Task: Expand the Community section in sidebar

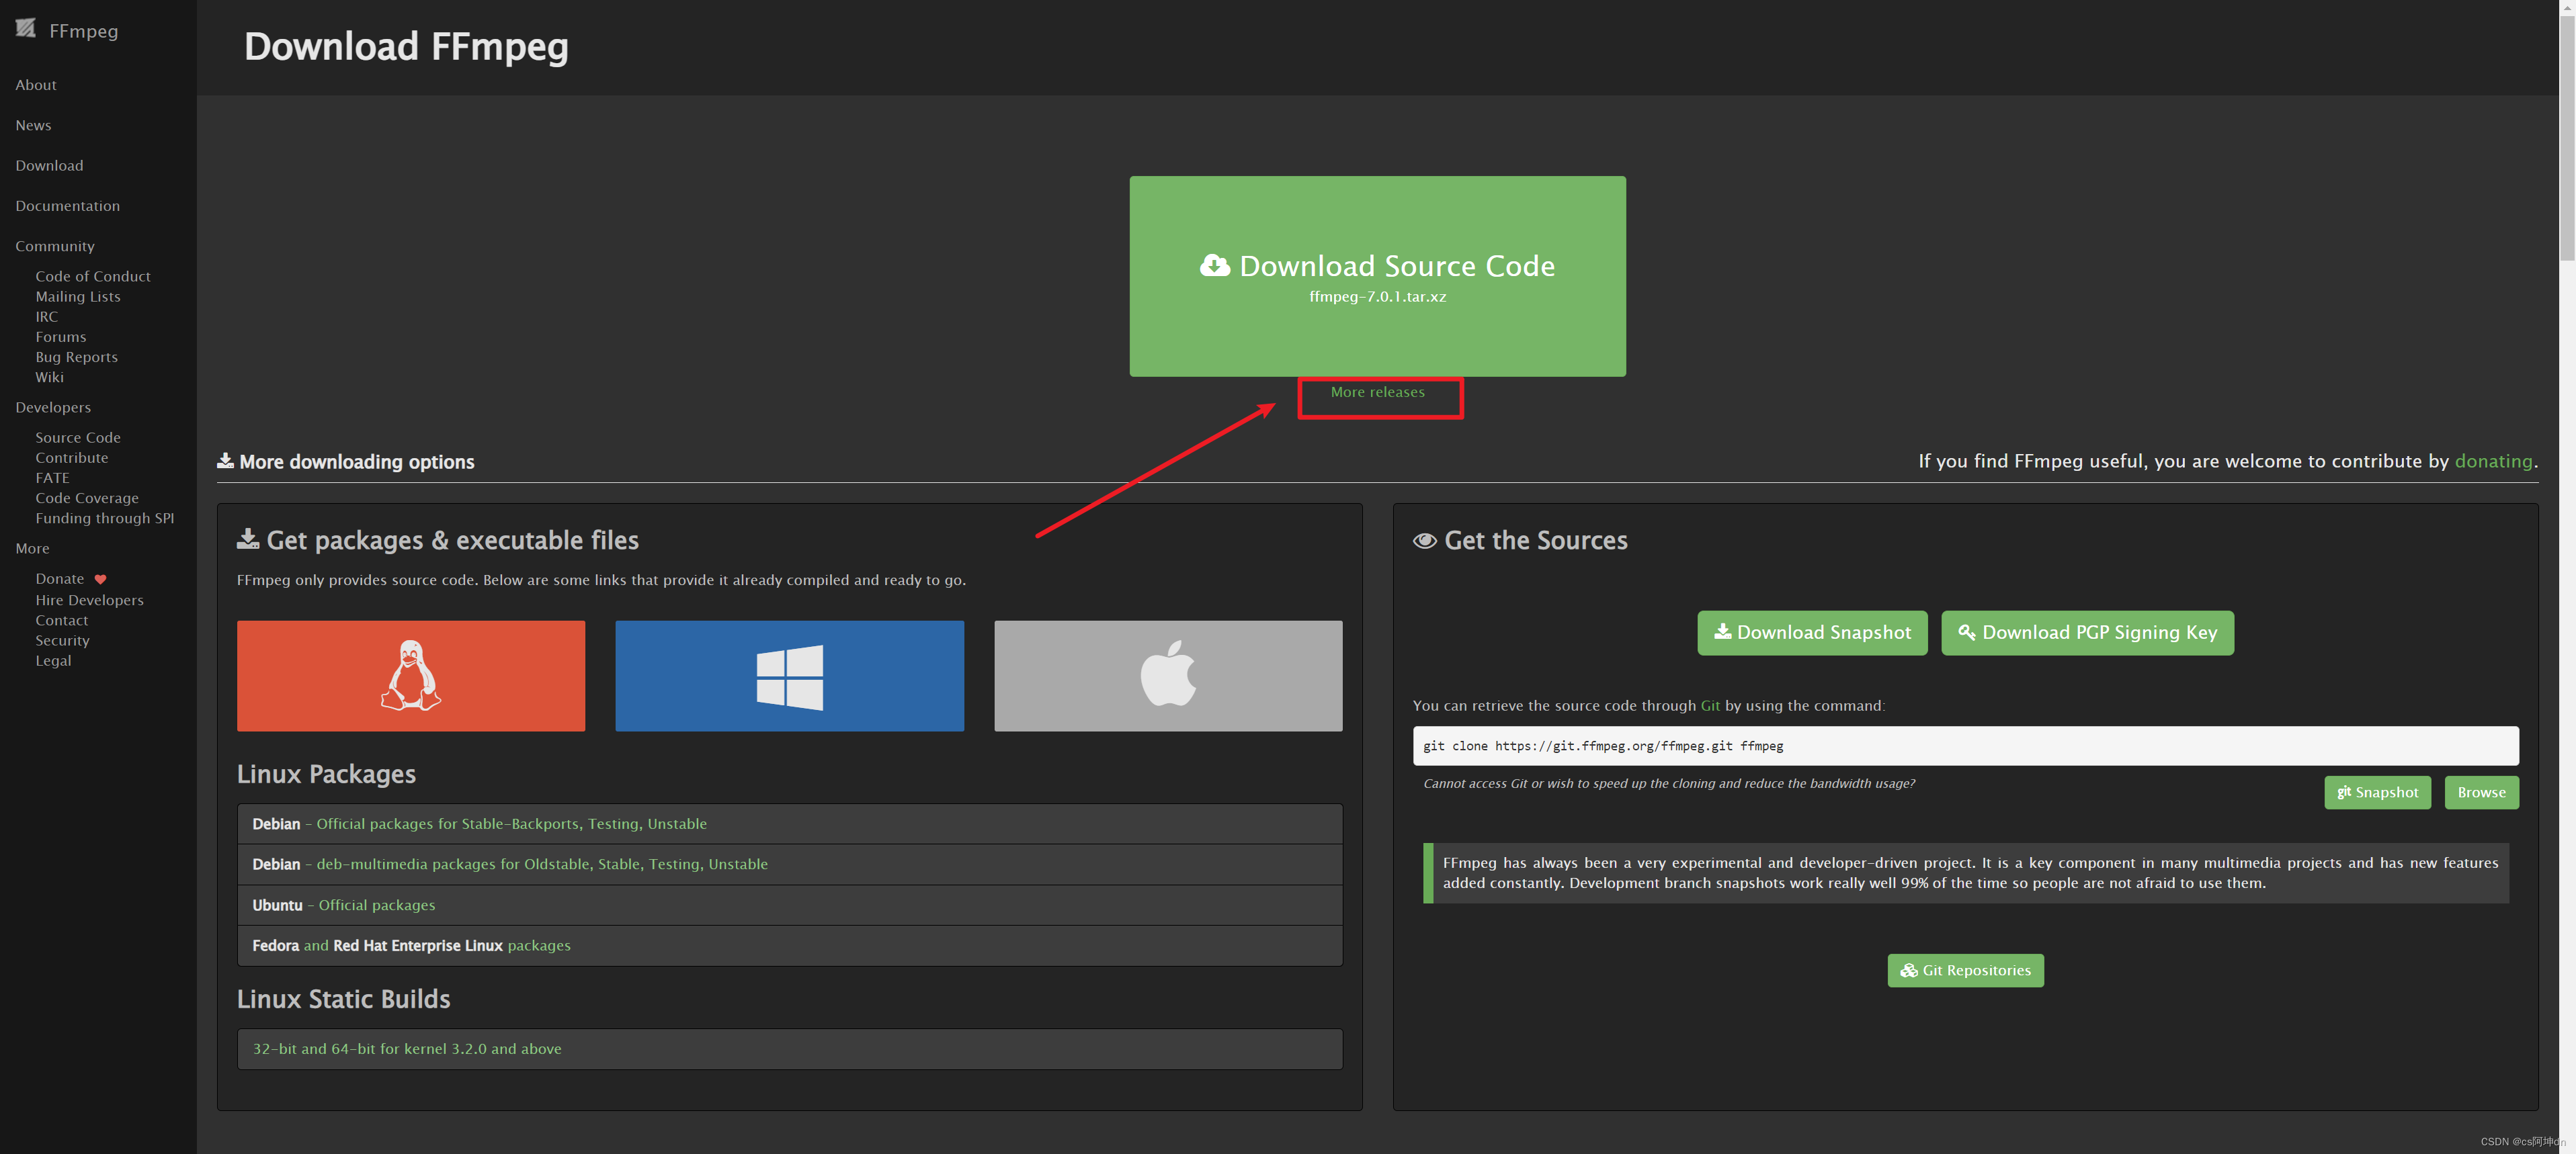Action: 54,245
